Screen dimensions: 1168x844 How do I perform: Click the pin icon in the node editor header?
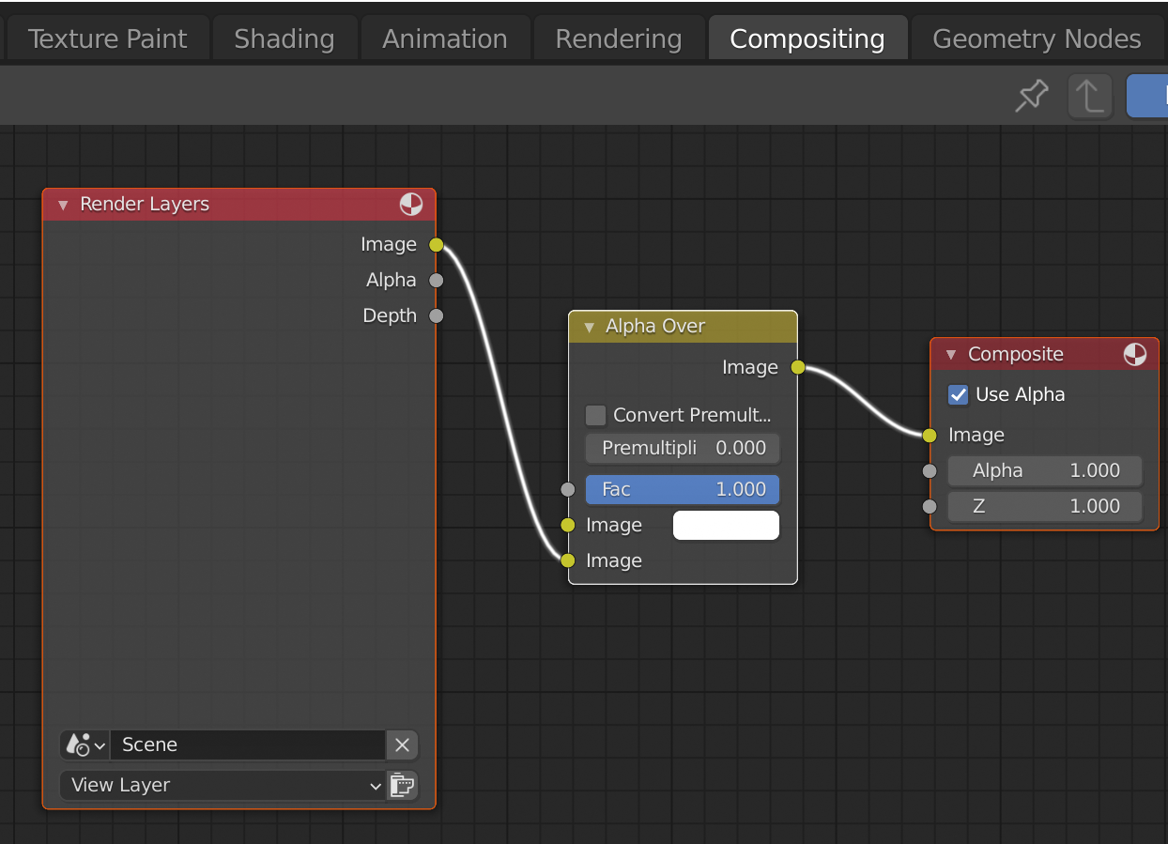click(x=1031, y=95)
